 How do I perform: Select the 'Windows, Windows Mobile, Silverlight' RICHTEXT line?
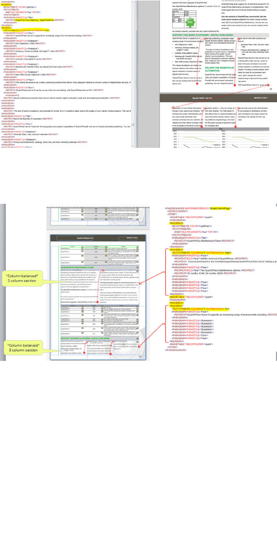(35, 51)
